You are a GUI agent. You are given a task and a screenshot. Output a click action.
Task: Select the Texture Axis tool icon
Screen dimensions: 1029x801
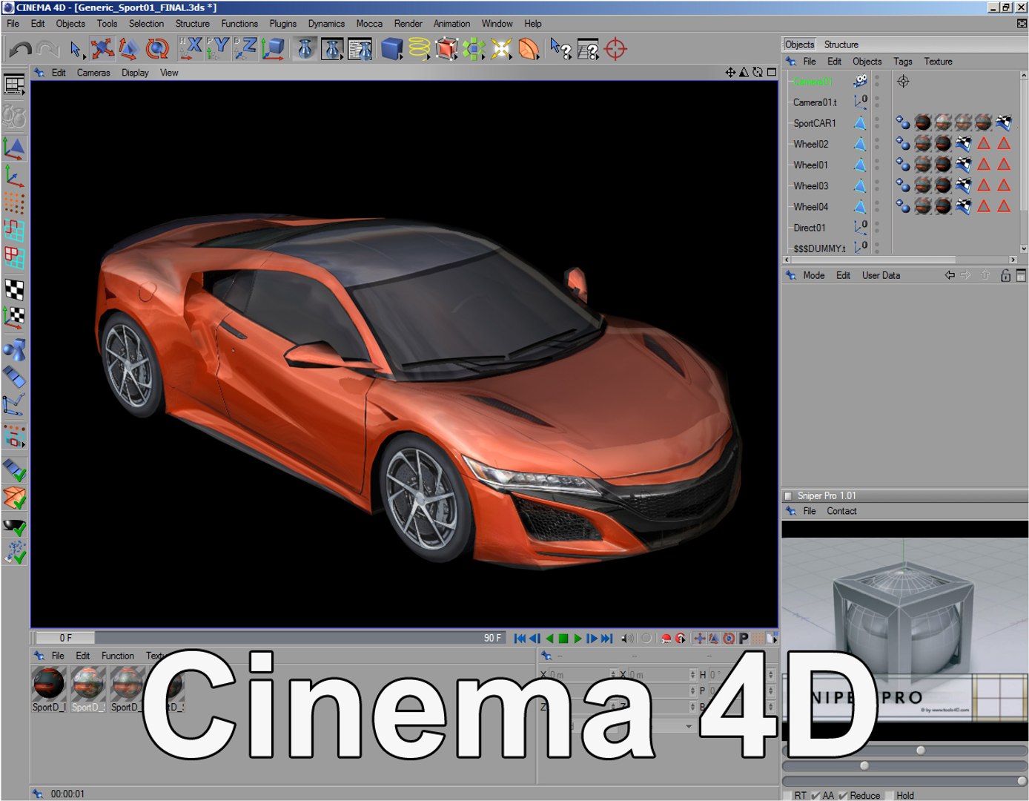(x=14, y=317)
